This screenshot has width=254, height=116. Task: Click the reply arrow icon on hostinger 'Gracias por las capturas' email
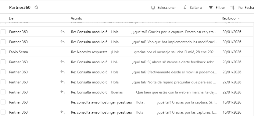coord(63,112)
